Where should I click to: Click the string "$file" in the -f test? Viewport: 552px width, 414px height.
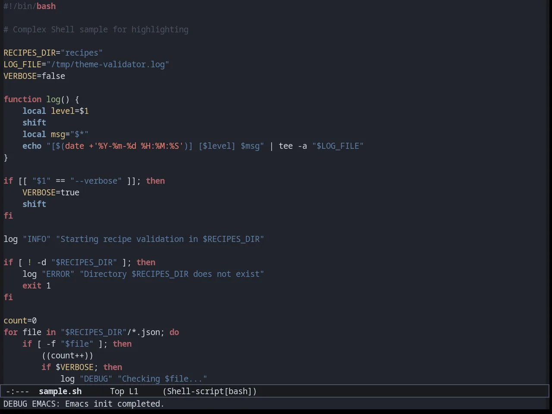click(77, 344)
